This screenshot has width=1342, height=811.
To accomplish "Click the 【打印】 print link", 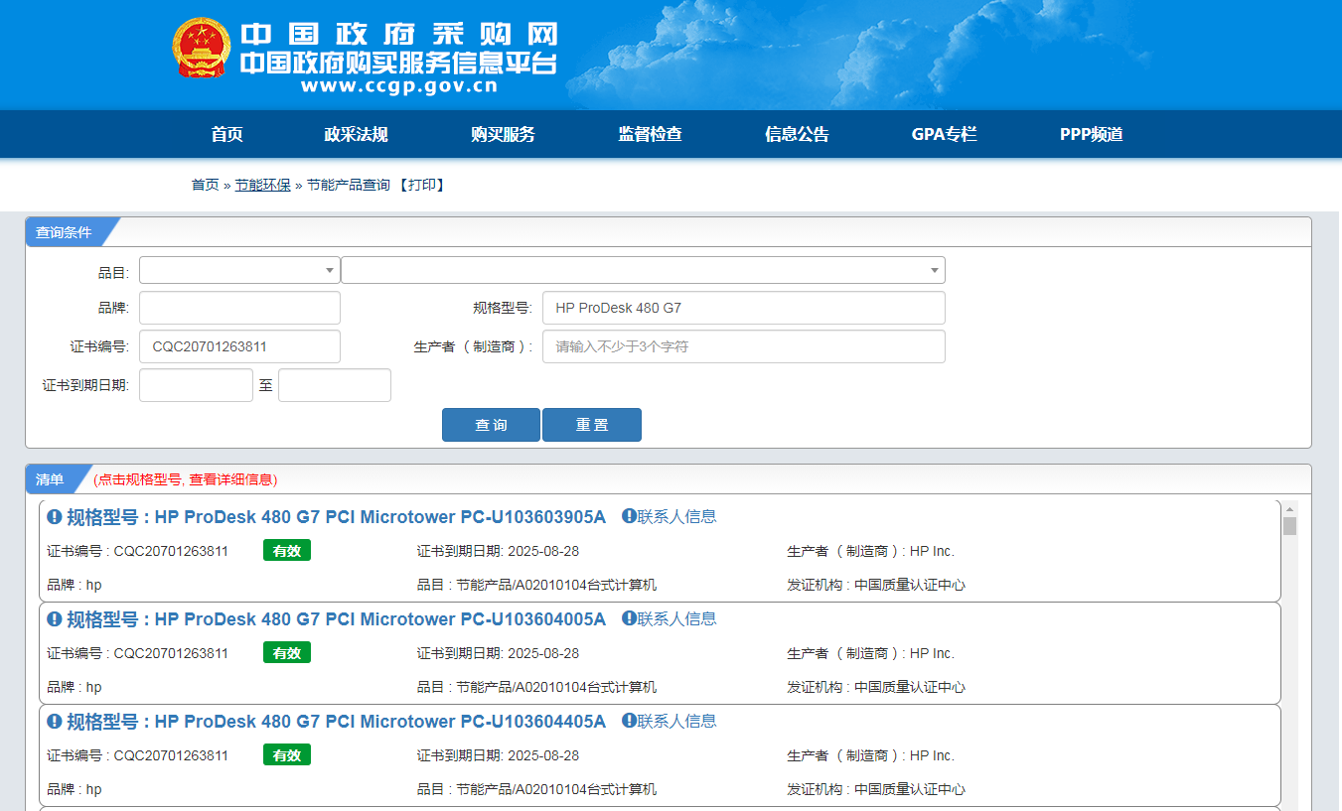I will (422, 185).
